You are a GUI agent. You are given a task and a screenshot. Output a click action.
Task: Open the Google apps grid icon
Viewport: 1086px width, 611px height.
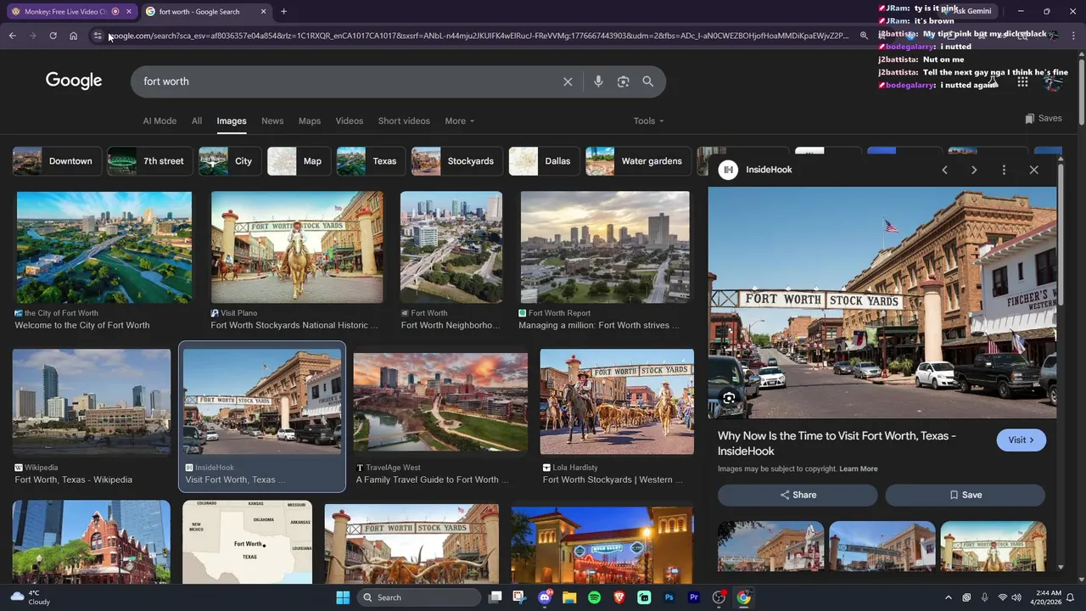(1022, 81)
